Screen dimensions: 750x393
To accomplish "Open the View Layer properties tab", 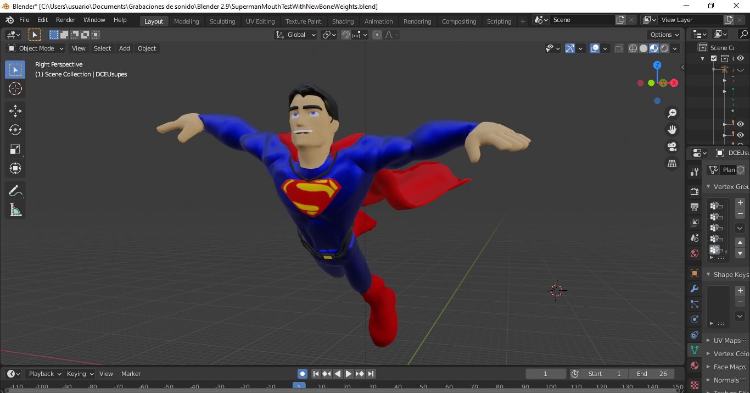I will click(695, 223).
